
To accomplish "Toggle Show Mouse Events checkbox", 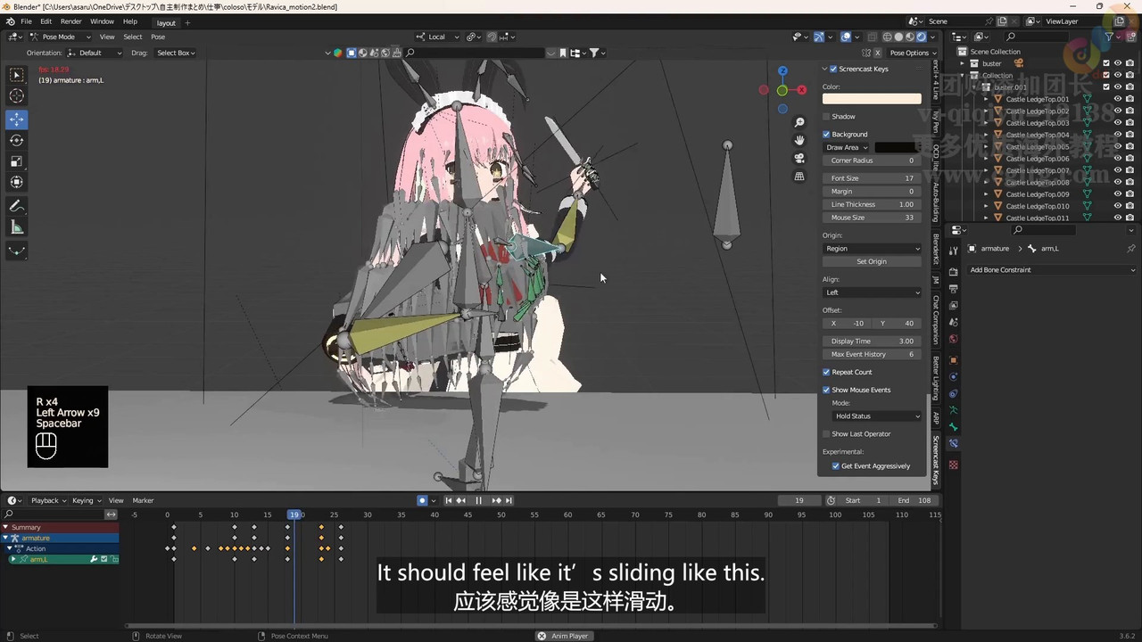I will [x=826, y=390].
